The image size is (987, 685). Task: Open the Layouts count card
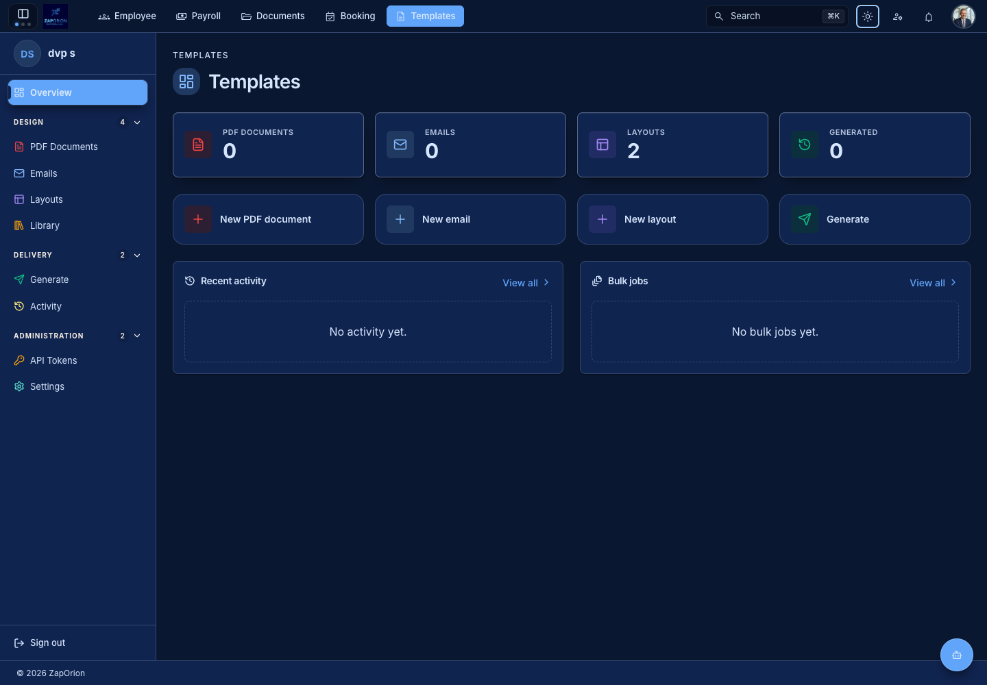[672, 145]
